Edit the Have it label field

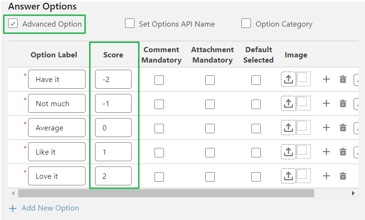(57, 79)
